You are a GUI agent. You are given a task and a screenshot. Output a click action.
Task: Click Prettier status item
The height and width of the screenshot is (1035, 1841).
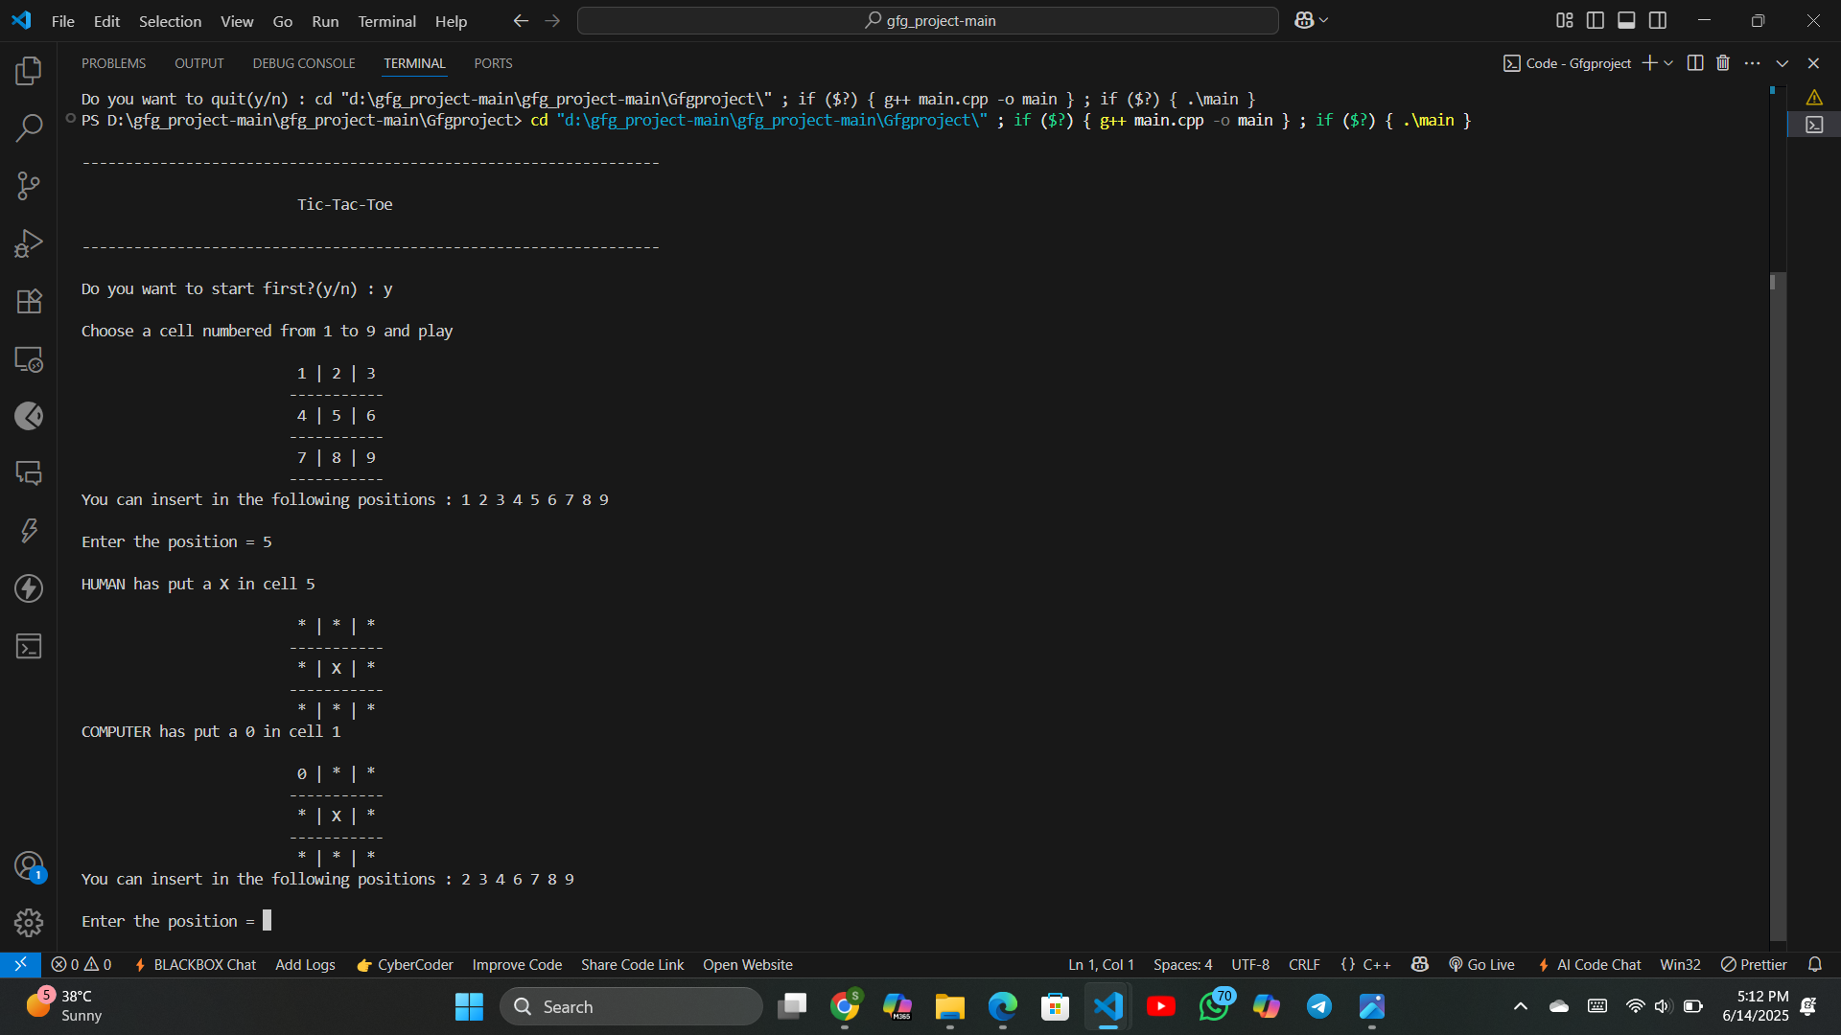(1754, 964)
